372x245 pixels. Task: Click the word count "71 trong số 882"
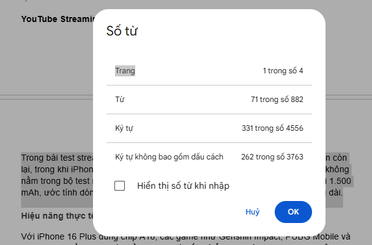277,99
